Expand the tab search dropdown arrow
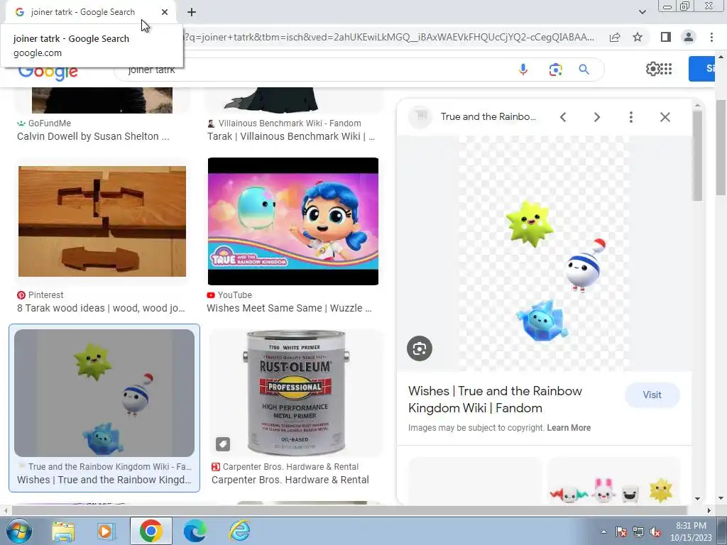Image resolution: width=727 pixels, height=545 pixels. [642, 12]
